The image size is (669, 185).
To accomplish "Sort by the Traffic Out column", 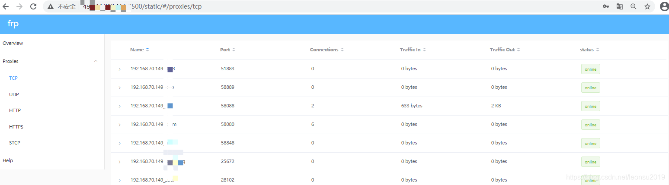I will [x=505, y=50].
